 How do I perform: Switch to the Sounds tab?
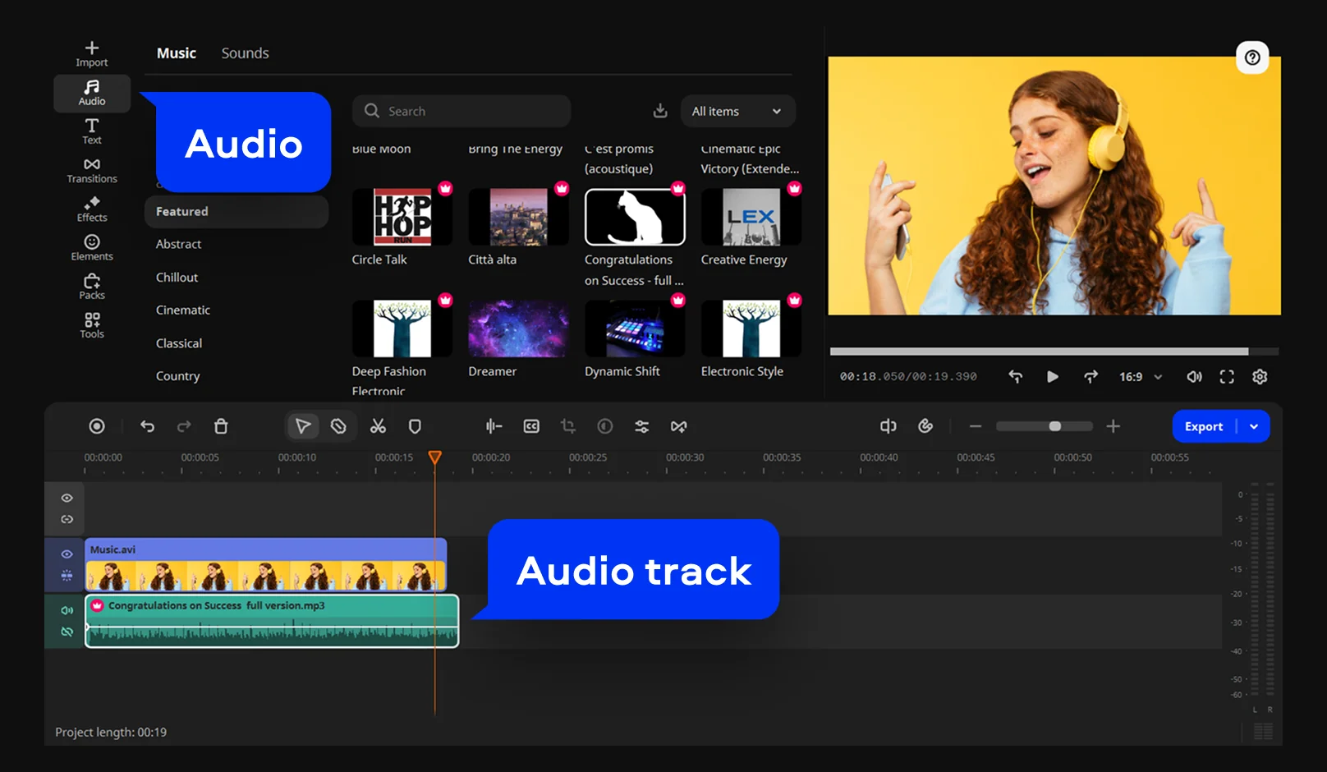(245, 53)
